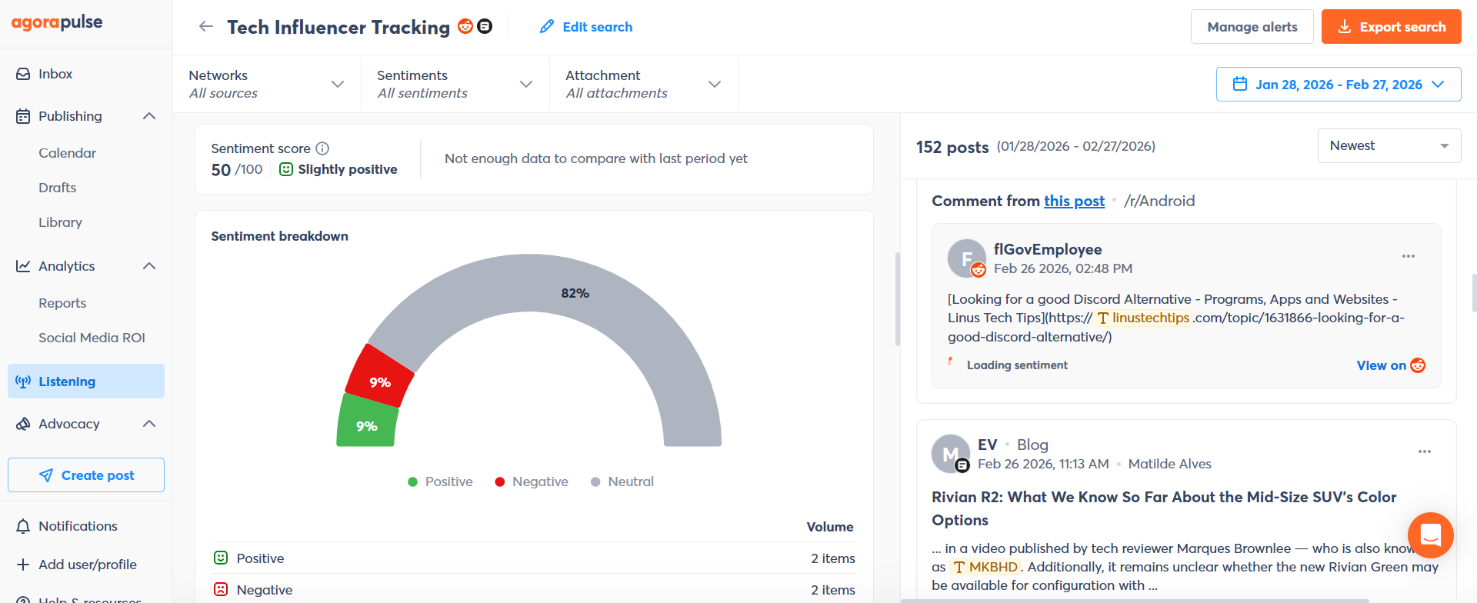Click flGovEmployee avatar
The width and height of the screenshot is (1477, 603).
(x=966, y=258)
